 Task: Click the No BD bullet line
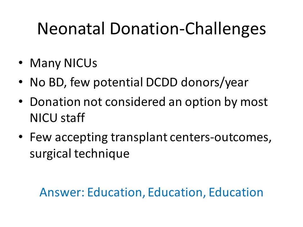tap(139, 83)
